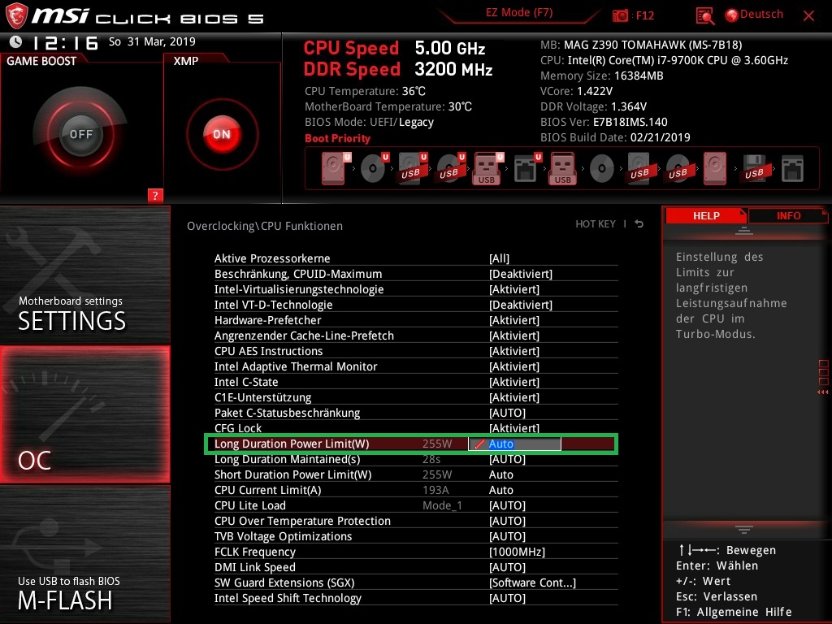Open Intel C-State option
This screenshot has width=832, height=624.
(416, 382)
